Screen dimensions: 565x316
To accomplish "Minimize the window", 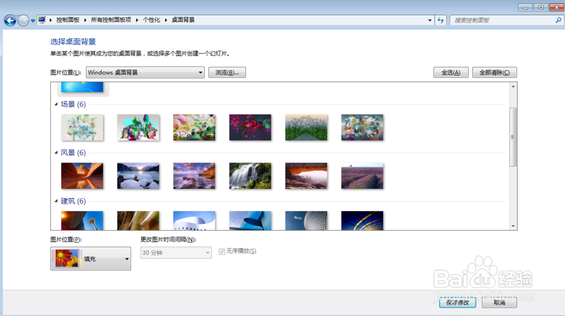I will 525,7.
